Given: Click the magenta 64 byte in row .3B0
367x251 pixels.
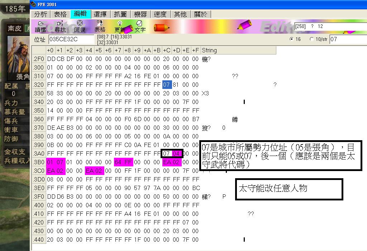Looking at the screenshot, I should (x=118, y=162).
